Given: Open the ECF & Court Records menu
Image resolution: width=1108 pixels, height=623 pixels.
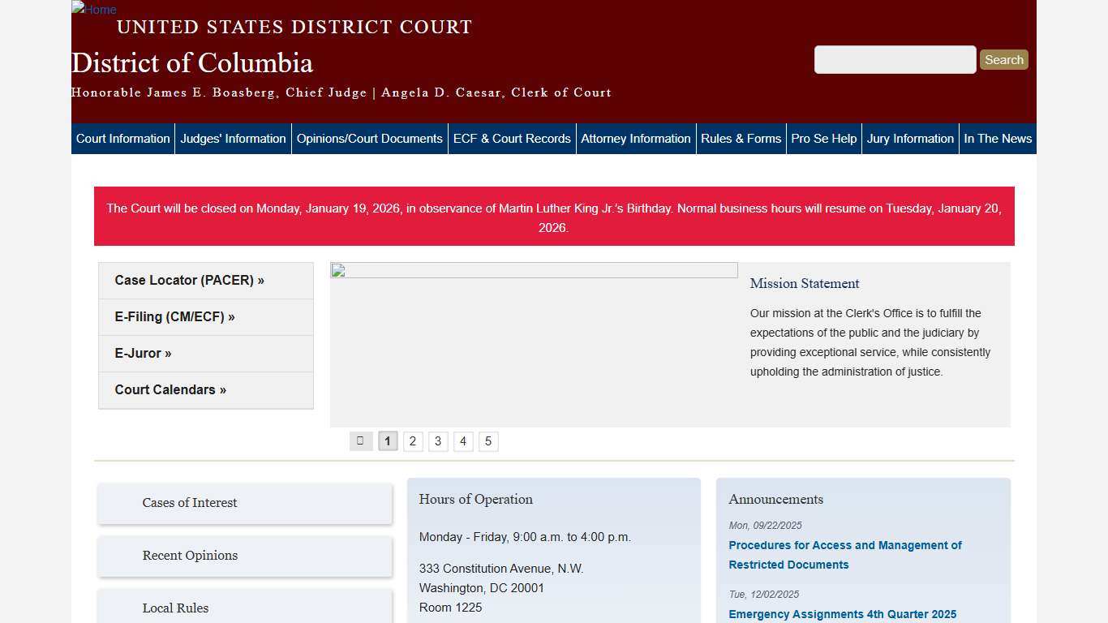Looking at the screenshot, I should coord(512,138).
